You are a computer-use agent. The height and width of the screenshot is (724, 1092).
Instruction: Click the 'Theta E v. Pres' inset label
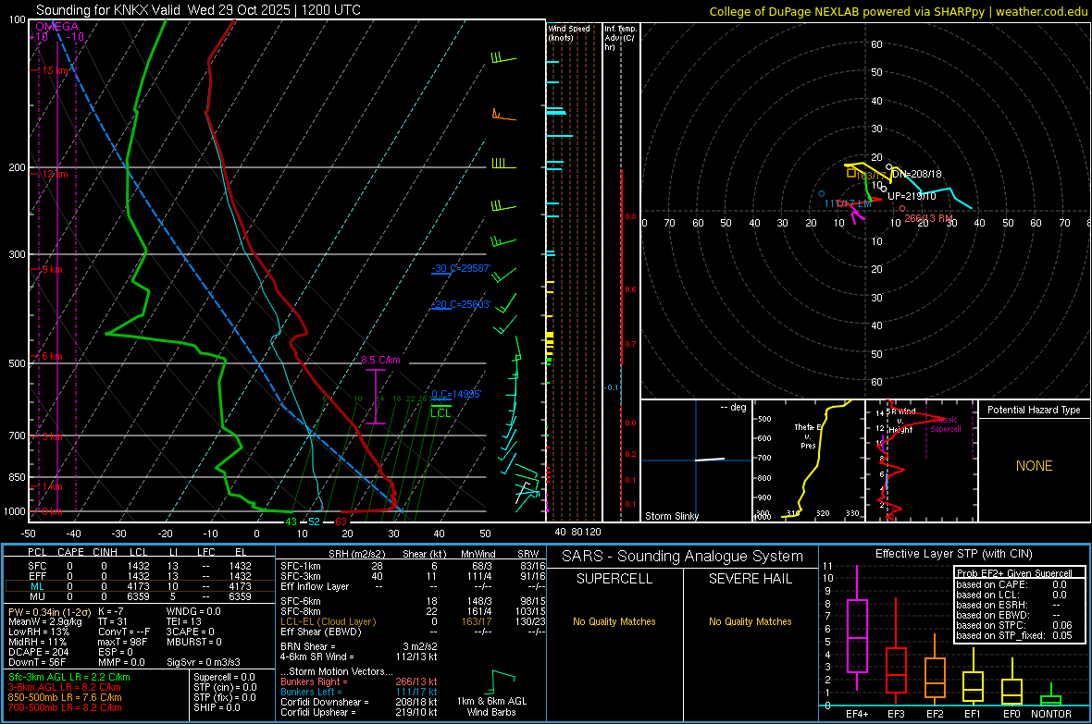click(809, 436)
